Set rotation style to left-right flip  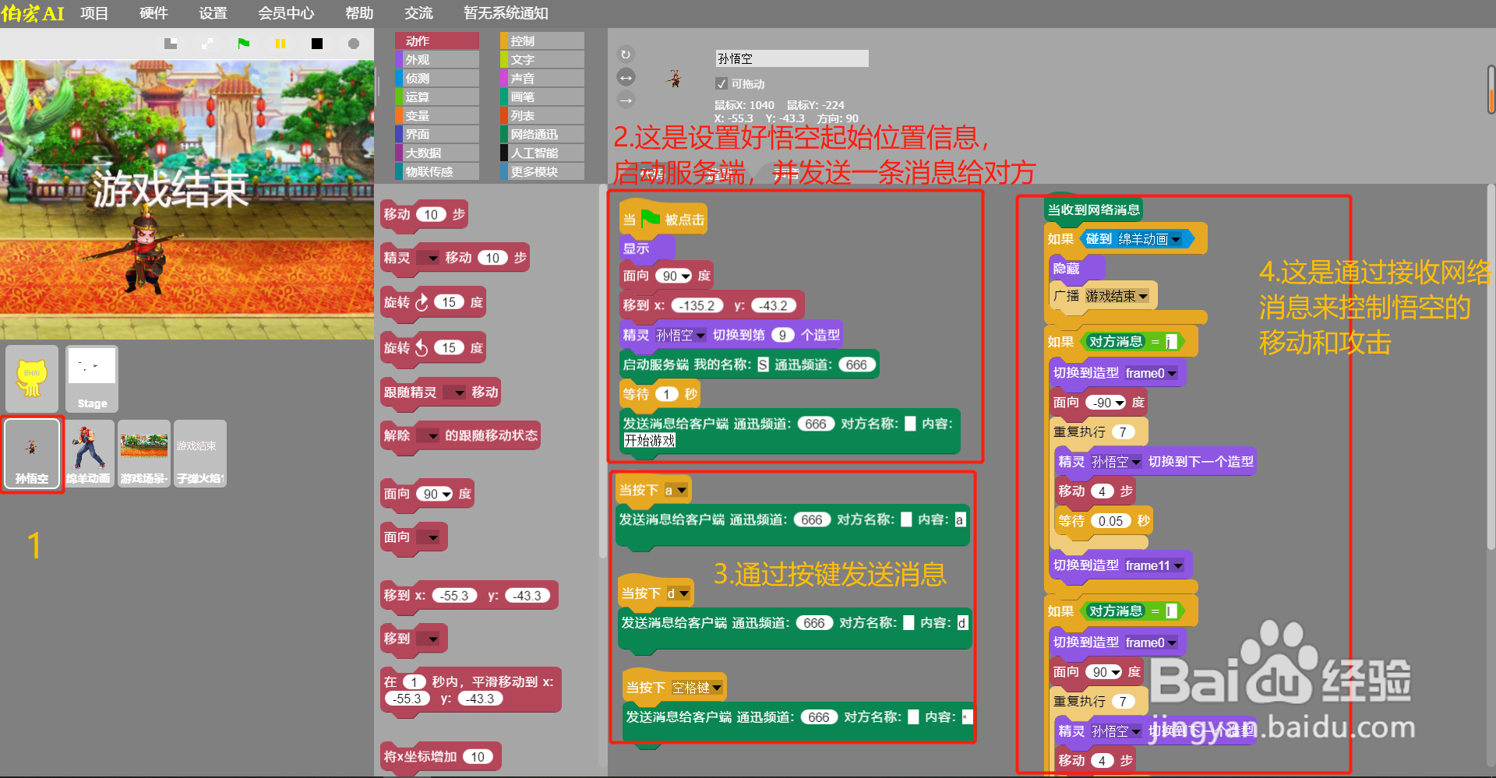626,77
